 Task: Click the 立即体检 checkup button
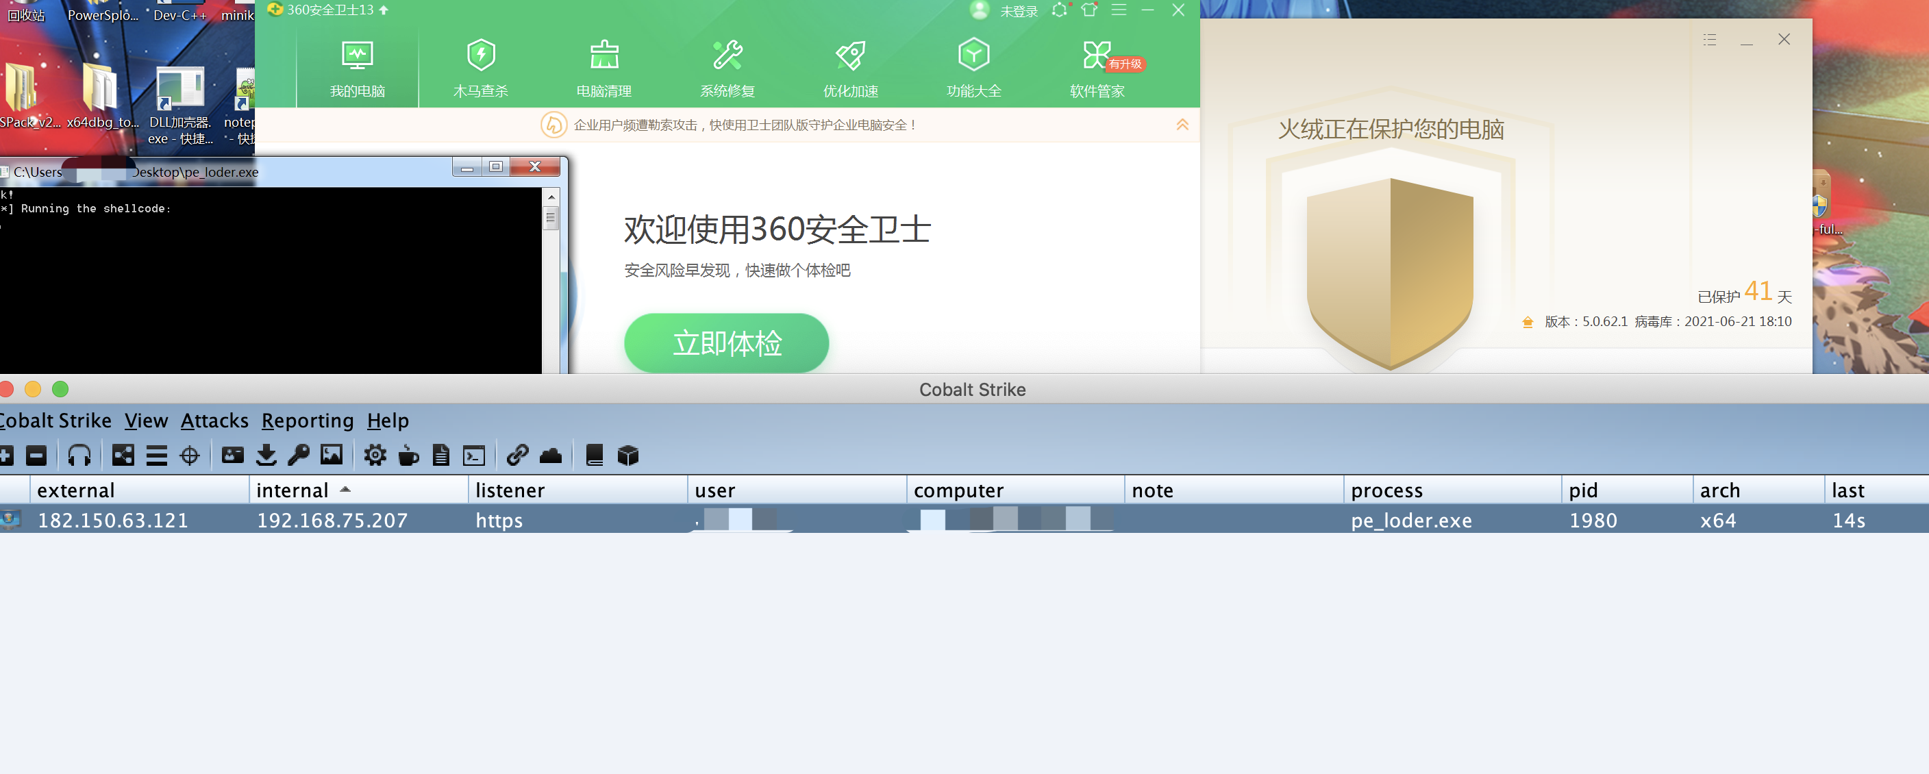pyautogui.click(x=726, y=343)
